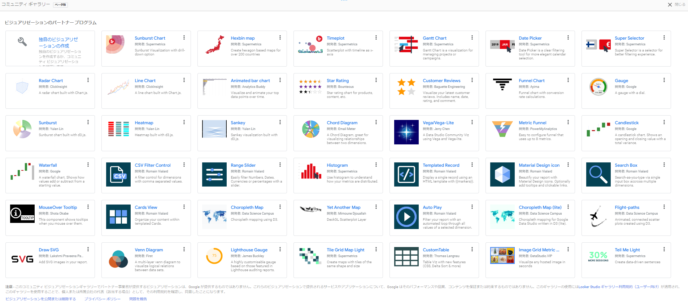Select the Sunburst Chart thumbnail icon
This screenshot has width=688, height=305.
point(116,45)
